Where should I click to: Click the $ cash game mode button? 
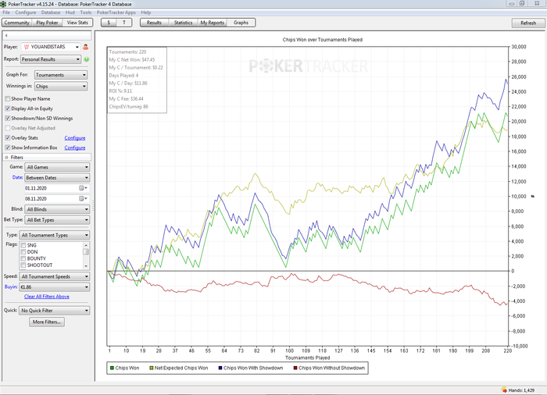pos(108,23)
